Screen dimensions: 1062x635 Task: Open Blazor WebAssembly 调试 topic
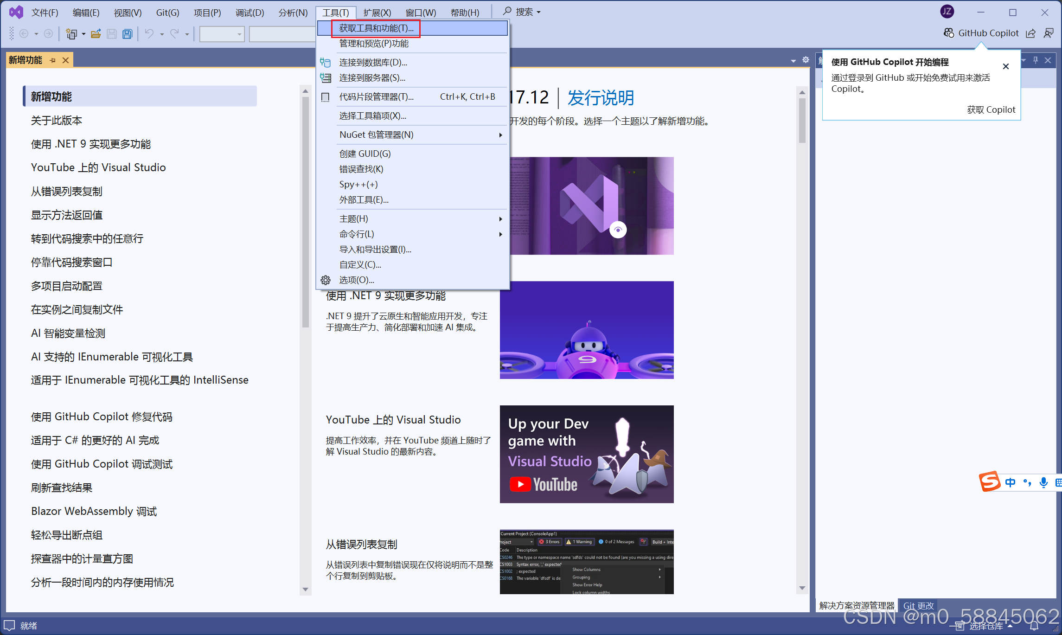click(94, 511)
